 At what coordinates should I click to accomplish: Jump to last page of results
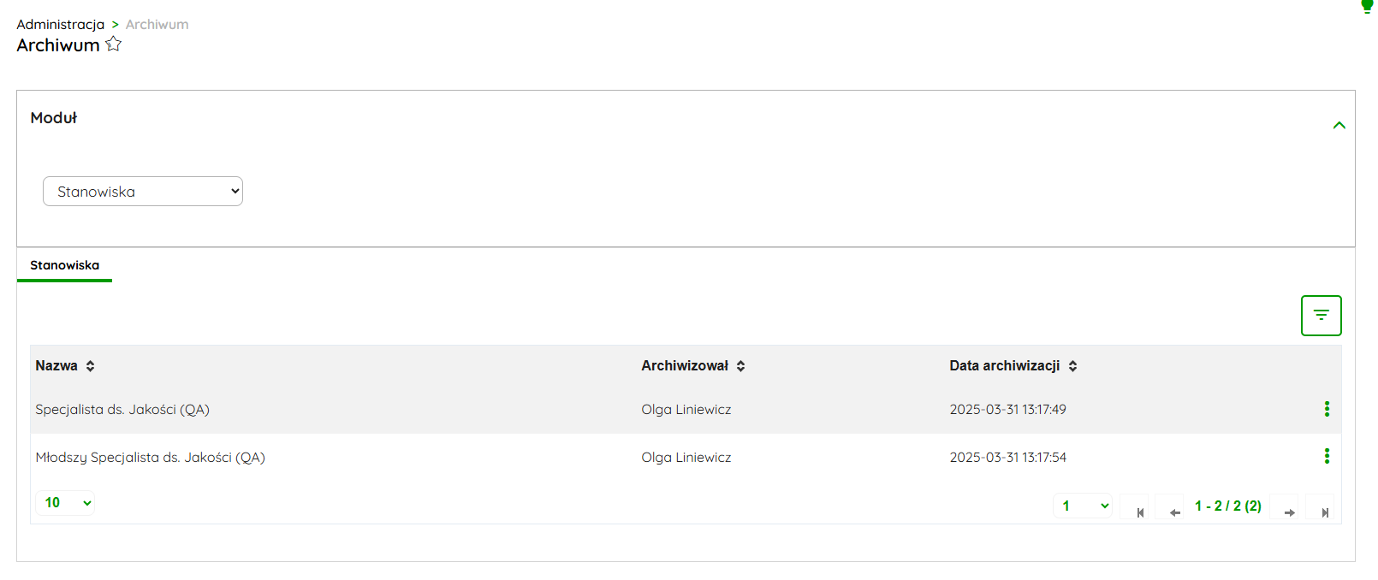click(x=1324, y=512)
